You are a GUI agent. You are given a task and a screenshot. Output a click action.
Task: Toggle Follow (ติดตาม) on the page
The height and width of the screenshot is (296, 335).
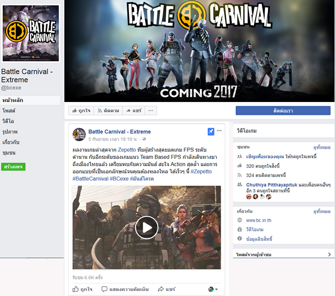pos(110,111)
